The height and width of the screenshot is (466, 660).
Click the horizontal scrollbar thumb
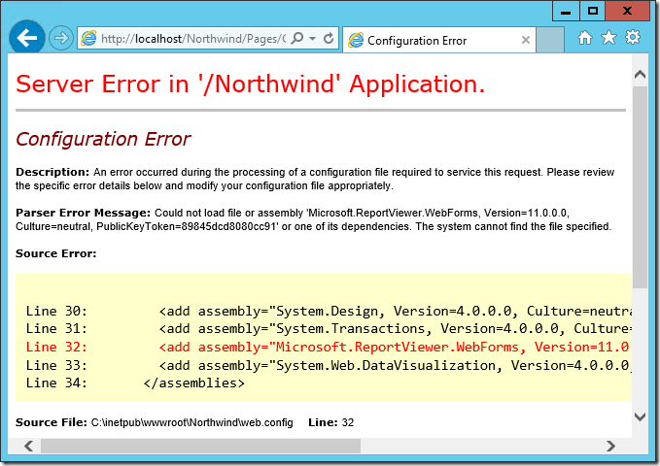tap(200, 446)
